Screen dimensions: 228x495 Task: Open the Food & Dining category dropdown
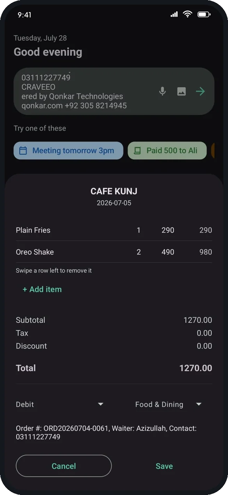pyautogui.click(x=168, y=404)
